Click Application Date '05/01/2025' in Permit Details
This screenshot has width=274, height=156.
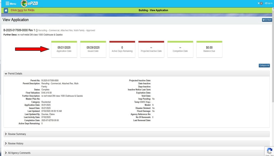(x=46, y=105)
